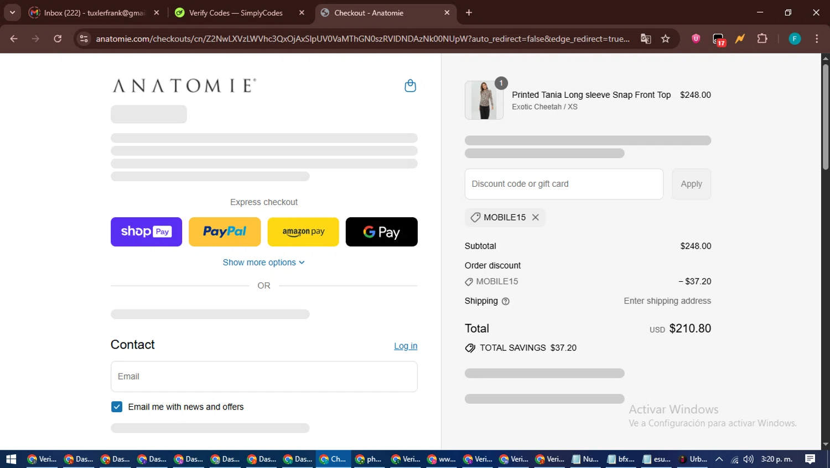Go forward to the next page
This screenshot has width=830, height=468.
click(x=35, y=39)
